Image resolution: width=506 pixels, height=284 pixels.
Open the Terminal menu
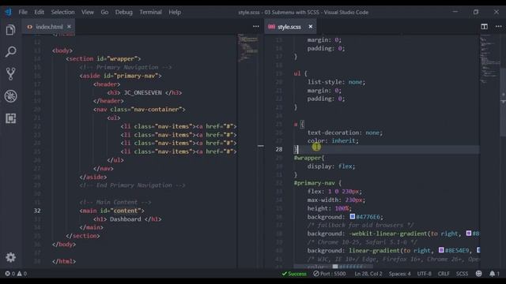[150, 13]
